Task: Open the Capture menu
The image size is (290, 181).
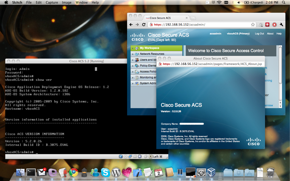Action: tap(52, 2)
